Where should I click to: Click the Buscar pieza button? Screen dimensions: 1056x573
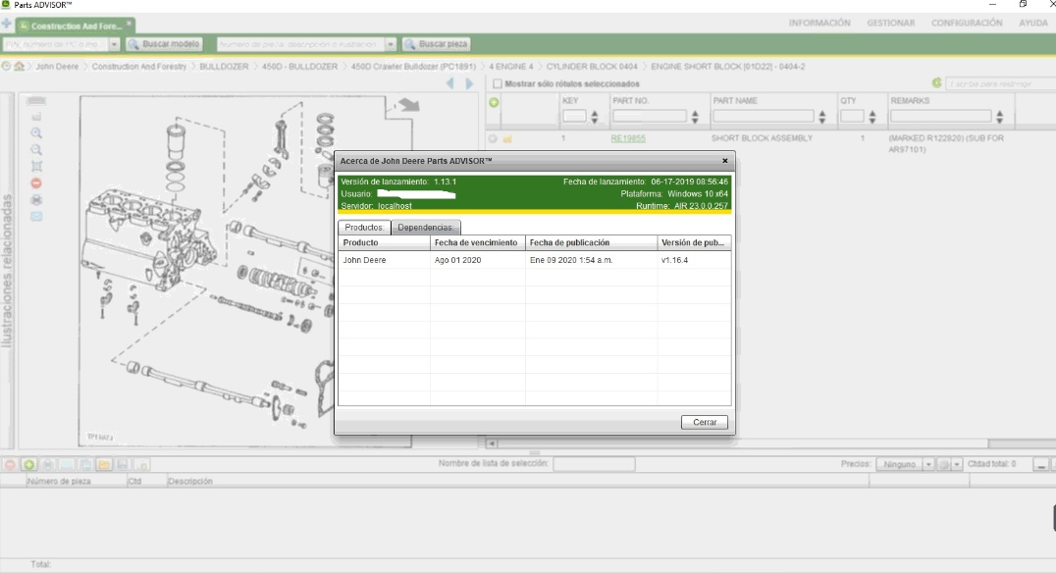tap(437, 44)
